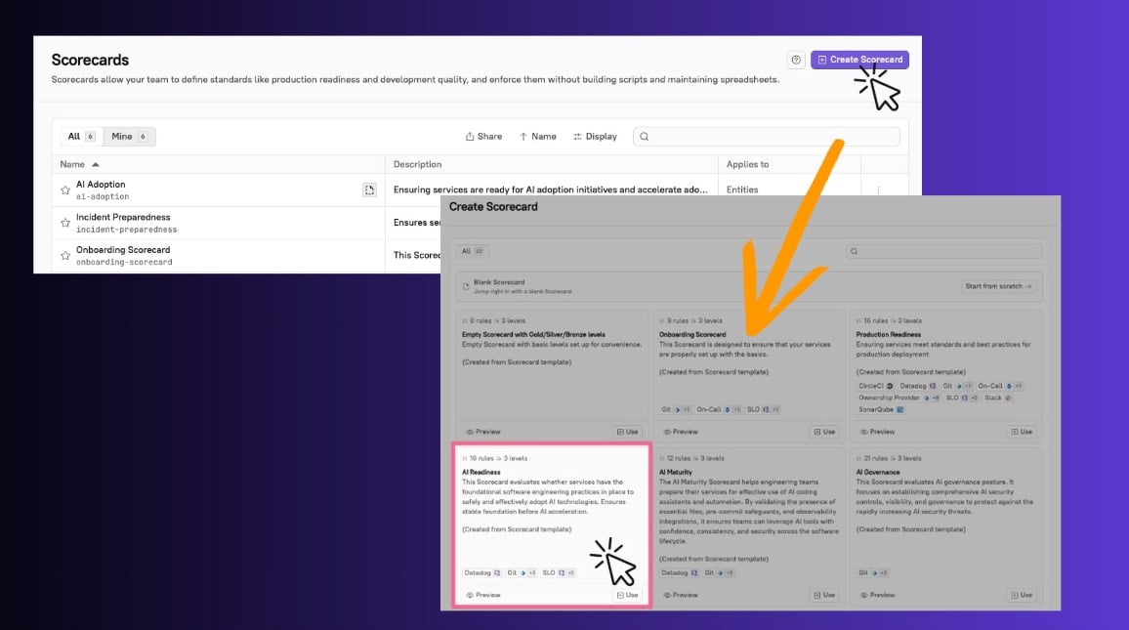Use the Onboarding Scorecard template

pyautogui.click(x=824, y=432)
